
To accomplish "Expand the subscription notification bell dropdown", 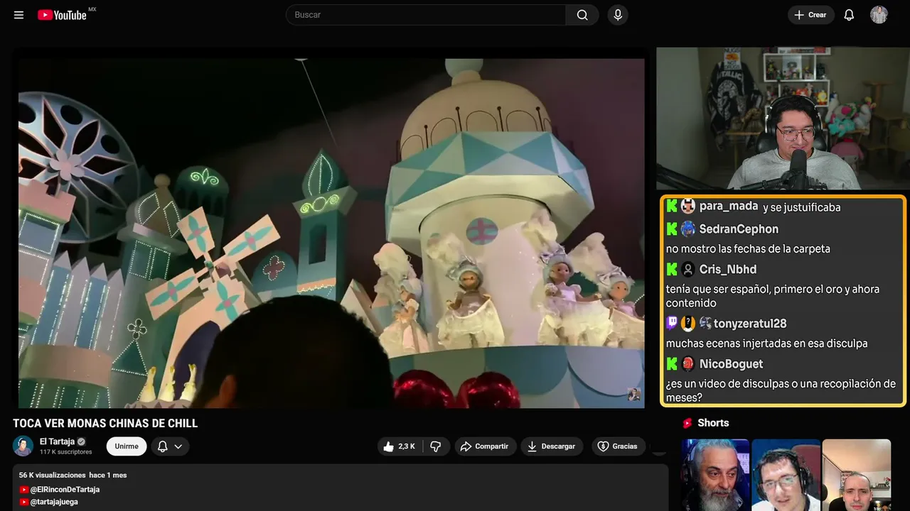I will point(170,446).
